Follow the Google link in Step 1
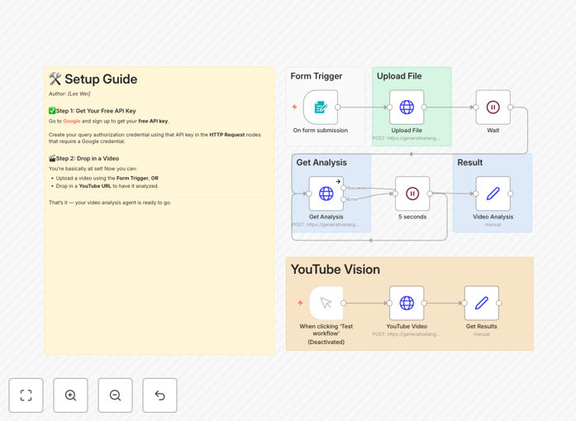This screenshot has height=421, width=576. pyautogui.click(x=72, y=121)
